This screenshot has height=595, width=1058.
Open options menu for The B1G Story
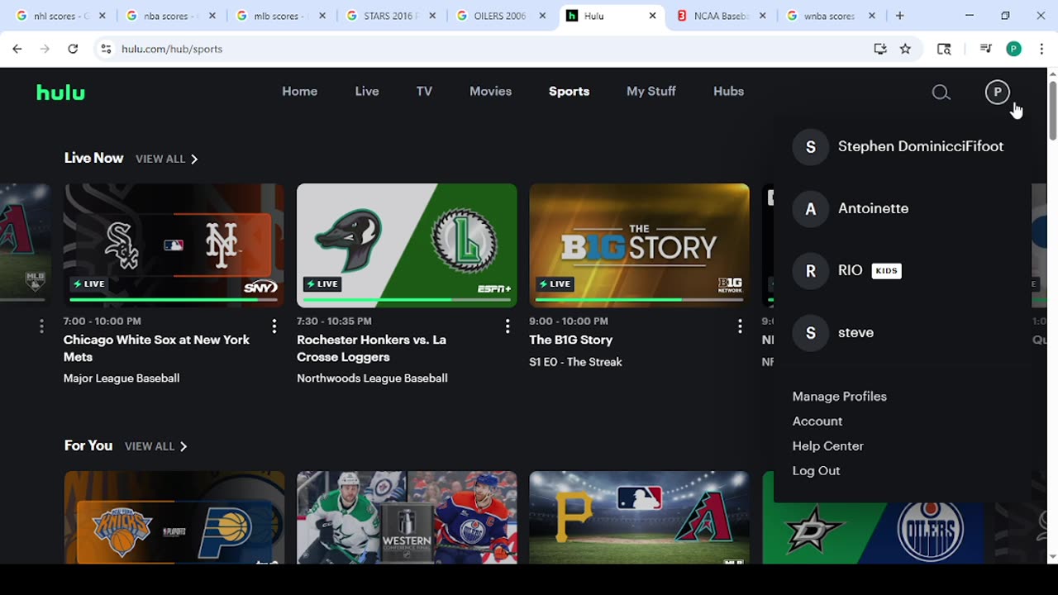point(740,327)
